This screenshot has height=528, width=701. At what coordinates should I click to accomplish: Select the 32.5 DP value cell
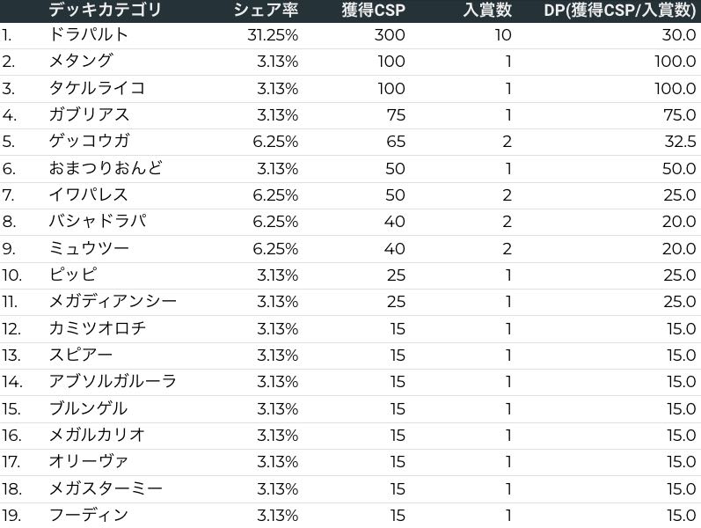tap(679, 142)
